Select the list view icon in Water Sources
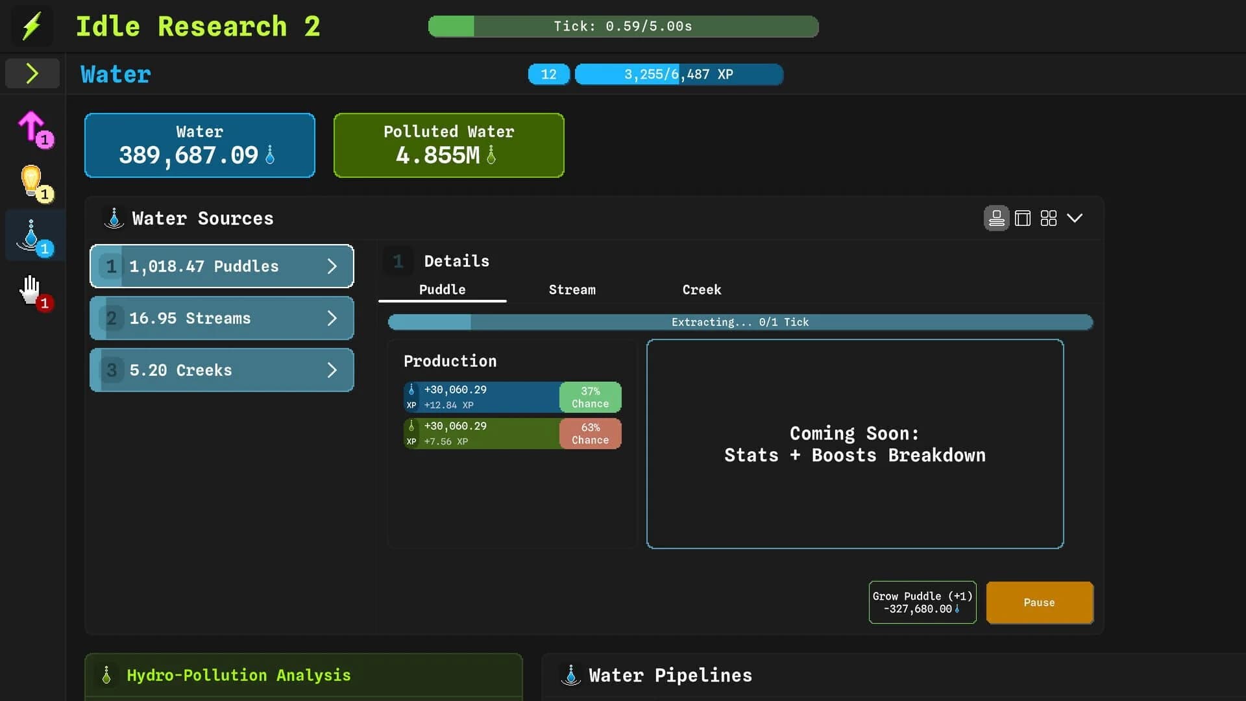 pos(996,218)
